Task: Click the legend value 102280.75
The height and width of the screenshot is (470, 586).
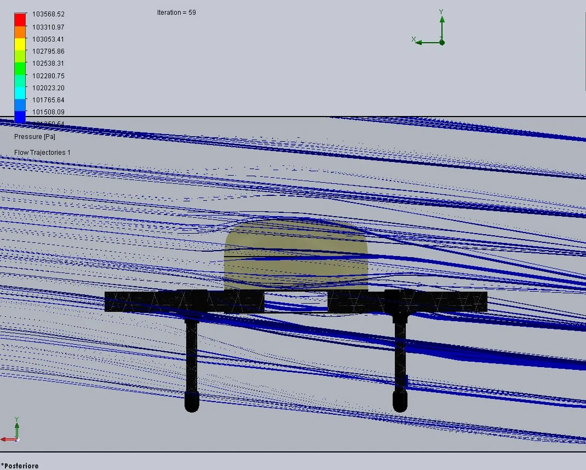Action: pyautogui.click(x=48, y=76)
